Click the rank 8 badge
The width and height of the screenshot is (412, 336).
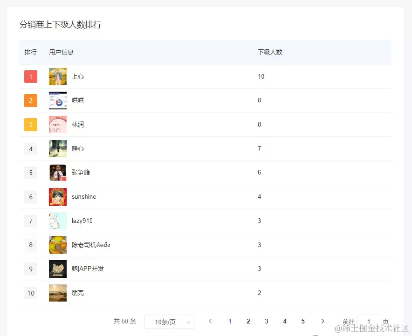click(x=31, y=245)
